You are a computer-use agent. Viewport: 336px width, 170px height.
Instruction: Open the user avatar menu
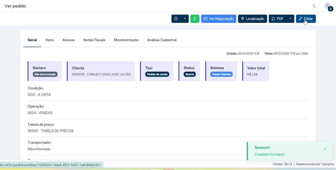tap(328, 7)
